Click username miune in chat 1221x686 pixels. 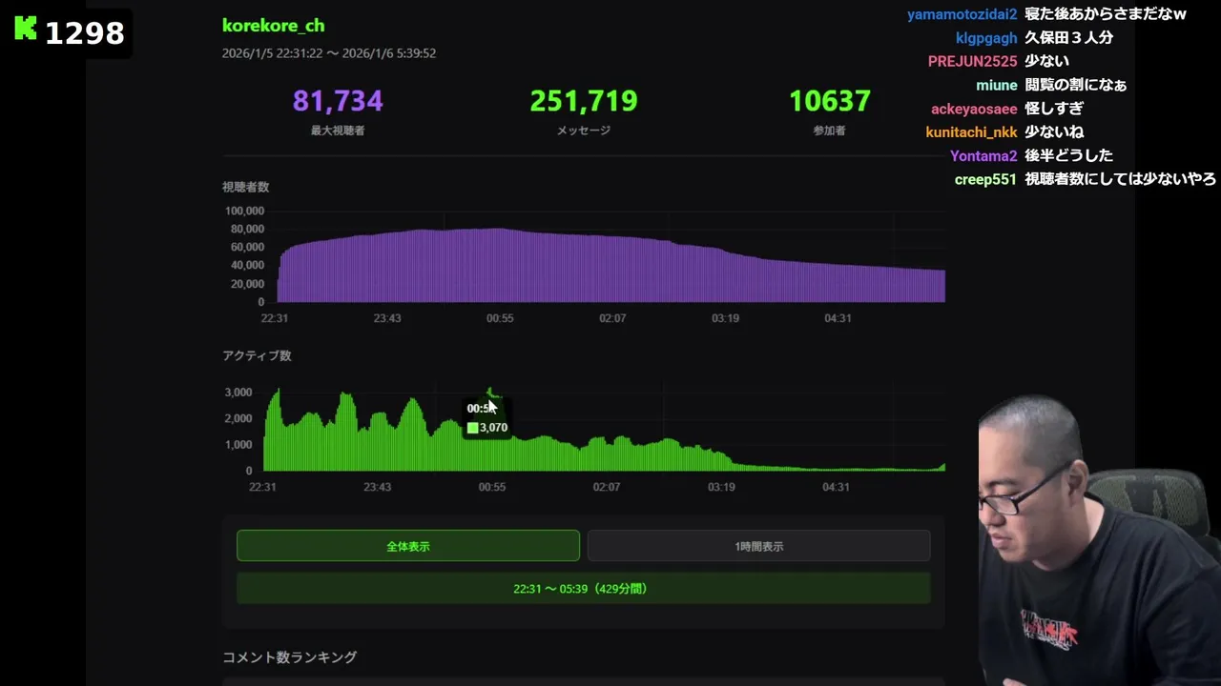(x=997, y=85)
